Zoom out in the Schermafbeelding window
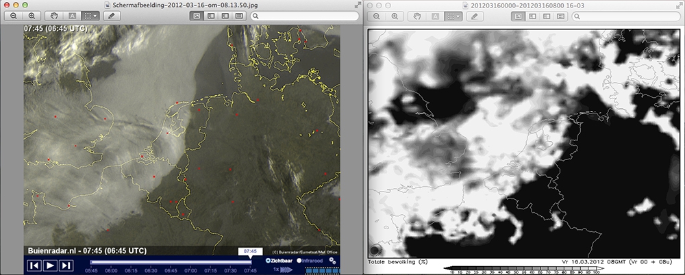The image size is (685, 275). coord(14,16)
